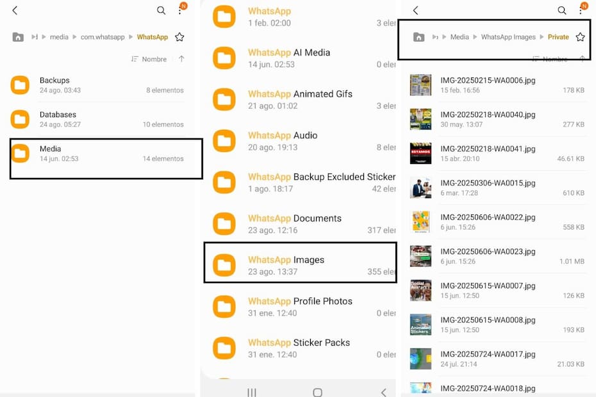Jump to the 'WhatsApp Images' breadcrumb
The image size is (596, 397).
point(508,37)
